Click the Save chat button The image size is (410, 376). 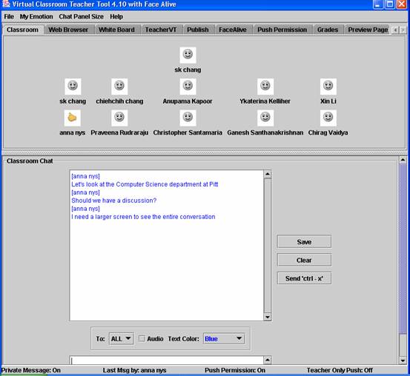click(304, 242)
